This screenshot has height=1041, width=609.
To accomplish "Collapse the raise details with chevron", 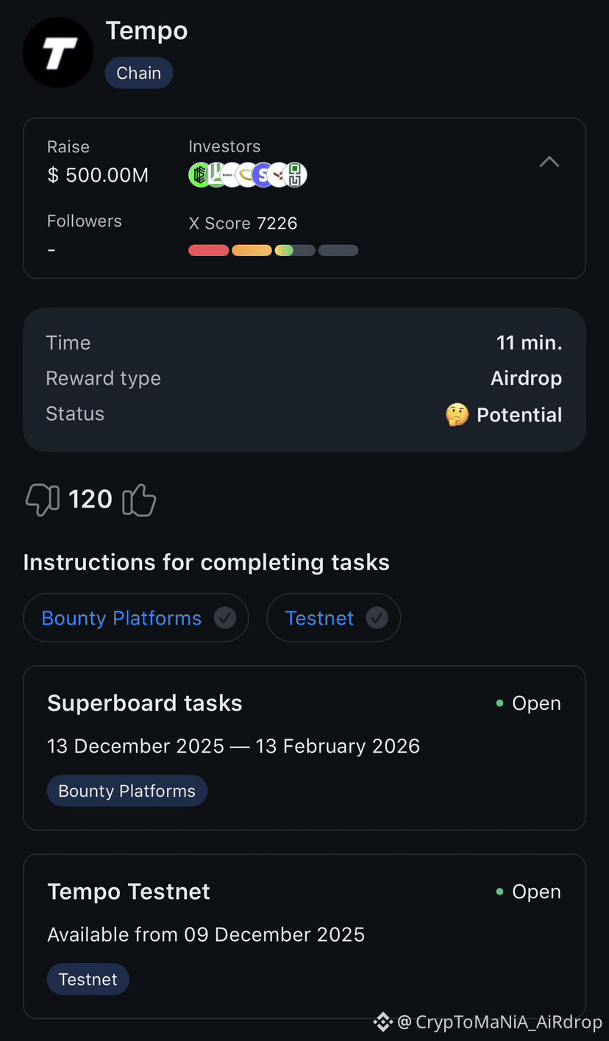I will coord(549,162).
